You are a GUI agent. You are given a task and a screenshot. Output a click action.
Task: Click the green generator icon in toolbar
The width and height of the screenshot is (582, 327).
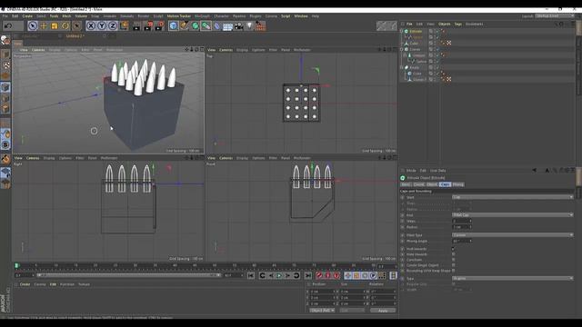click(196, 25)
